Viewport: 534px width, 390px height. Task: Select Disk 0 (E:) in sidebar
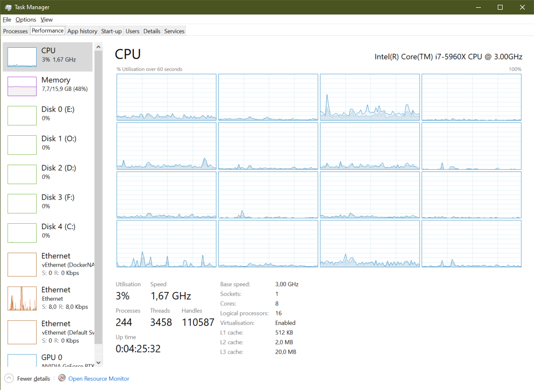[48, 115]
